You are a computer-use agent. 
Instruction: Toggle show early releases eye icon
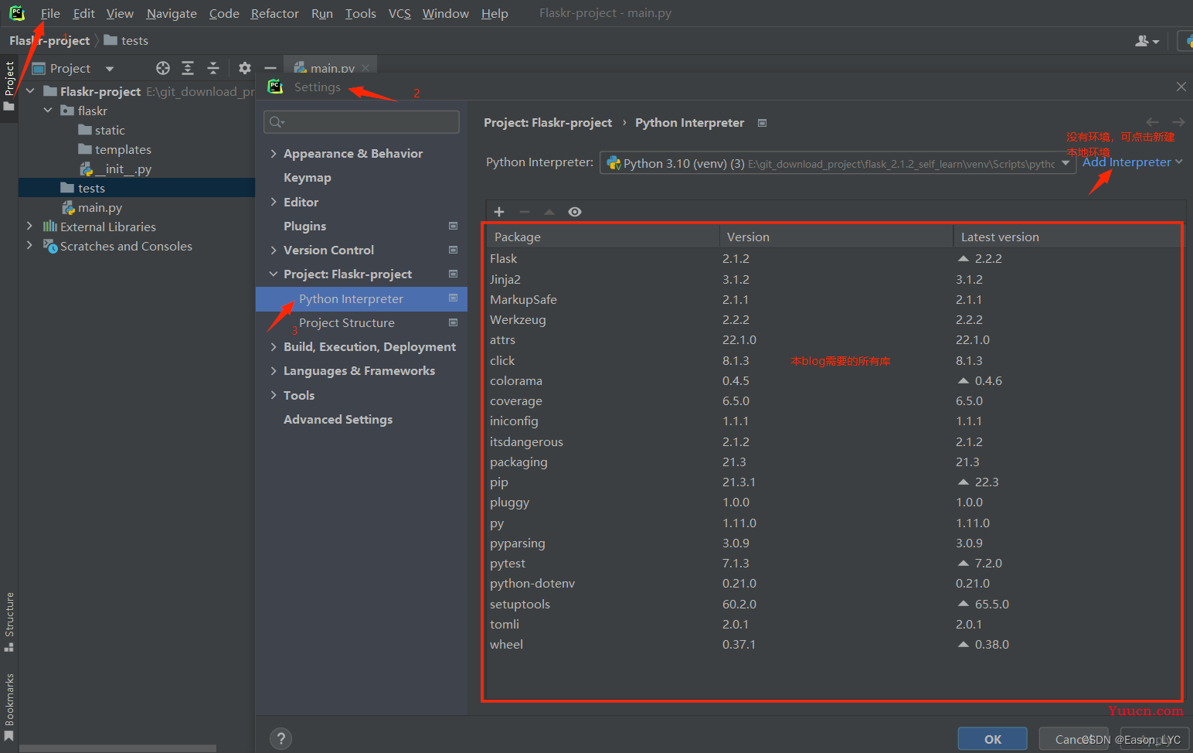575,212
